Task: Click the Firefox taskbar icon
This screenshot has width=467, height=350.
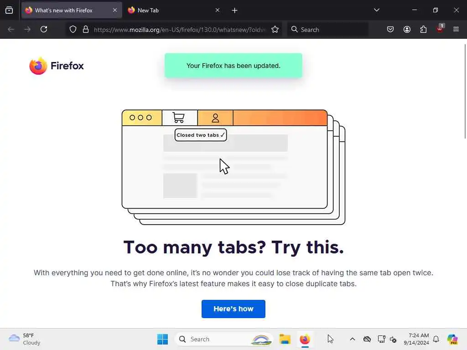Action: (305, 339)
